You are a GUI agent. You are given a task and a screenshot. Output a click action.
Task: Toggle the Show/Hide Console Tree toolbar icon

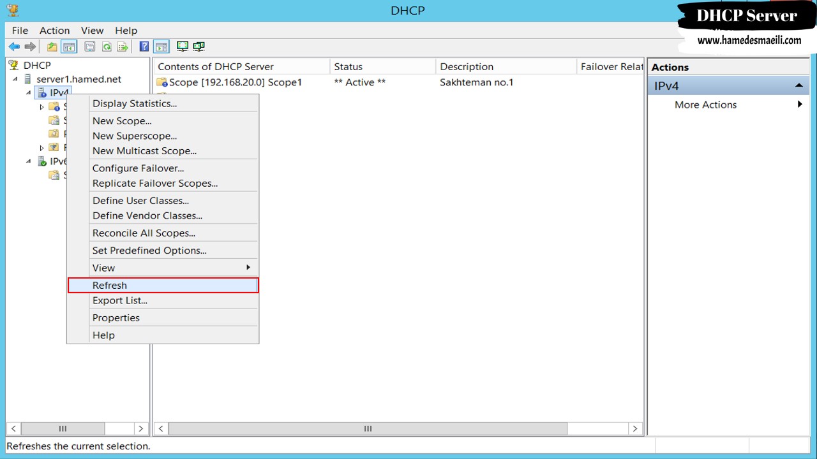[x=69, y=47]
